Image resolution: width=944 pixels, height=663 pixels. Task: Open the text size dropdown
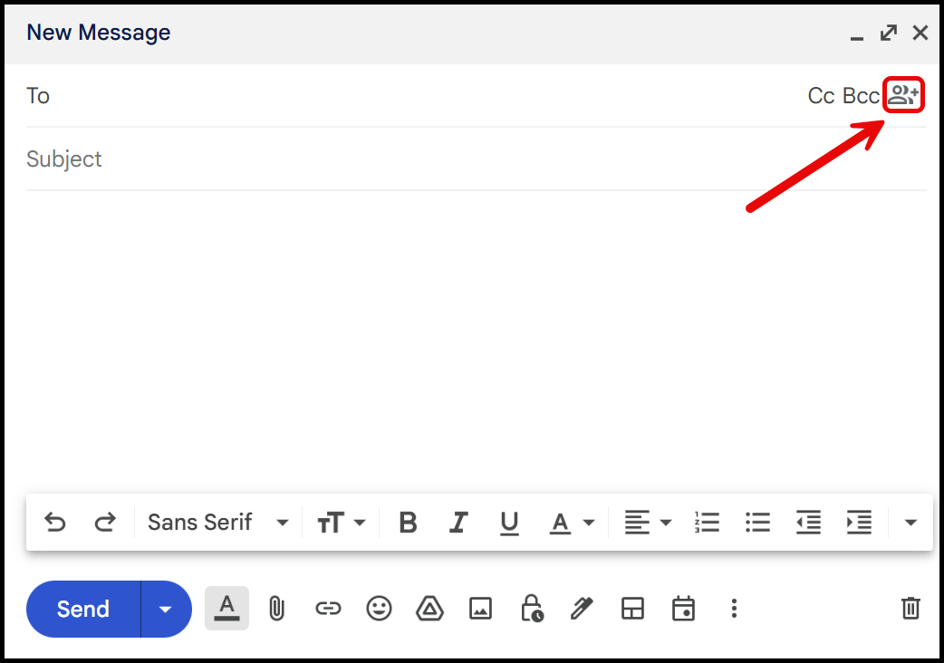tap(342, 523)
